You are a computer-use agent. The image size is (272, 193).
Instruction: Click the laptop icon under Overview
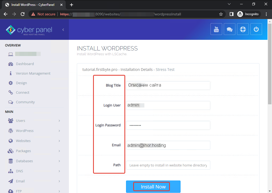pyautogui.click(x=11, y=54)
